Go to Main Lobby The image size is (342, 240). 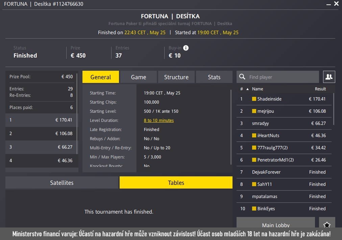click(276, 225)
